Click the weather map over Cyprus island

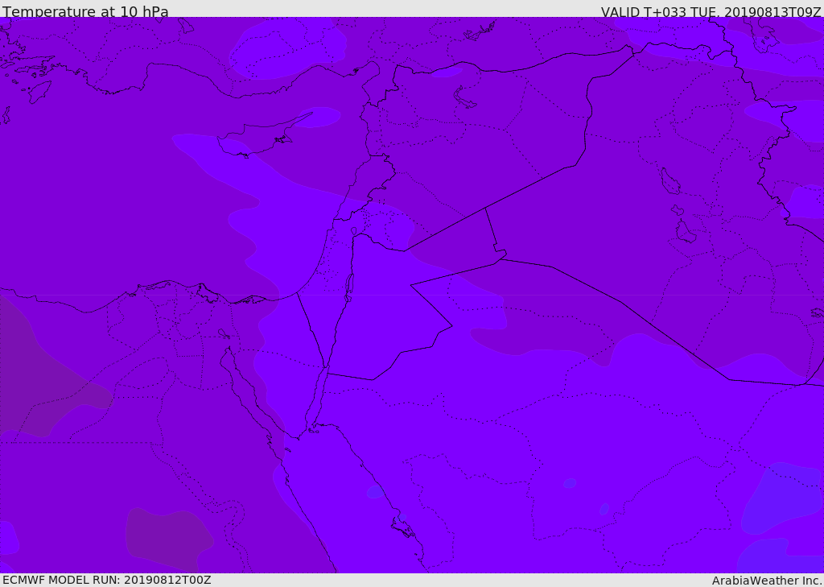tap(262, 137)
